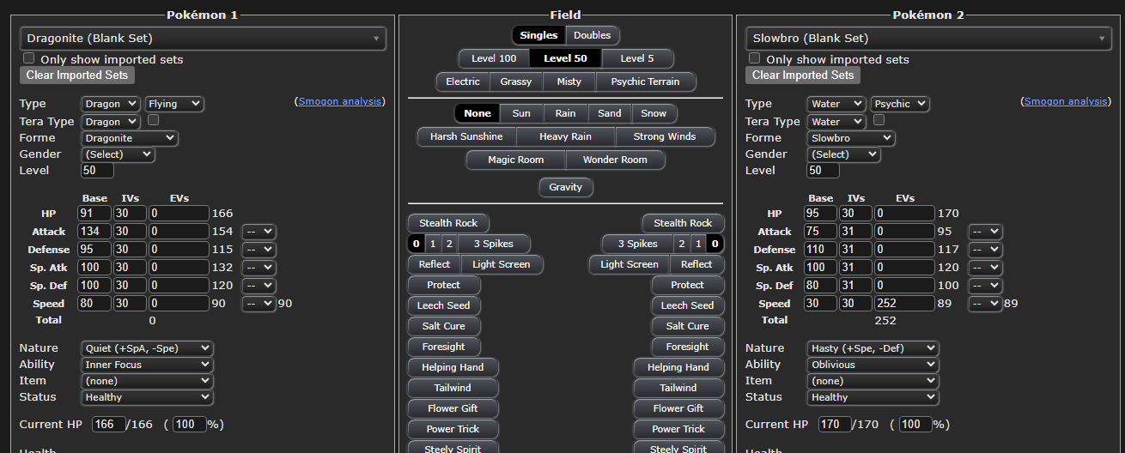Activate Electric terrain

pyautogui.click(x=463, y=82)
